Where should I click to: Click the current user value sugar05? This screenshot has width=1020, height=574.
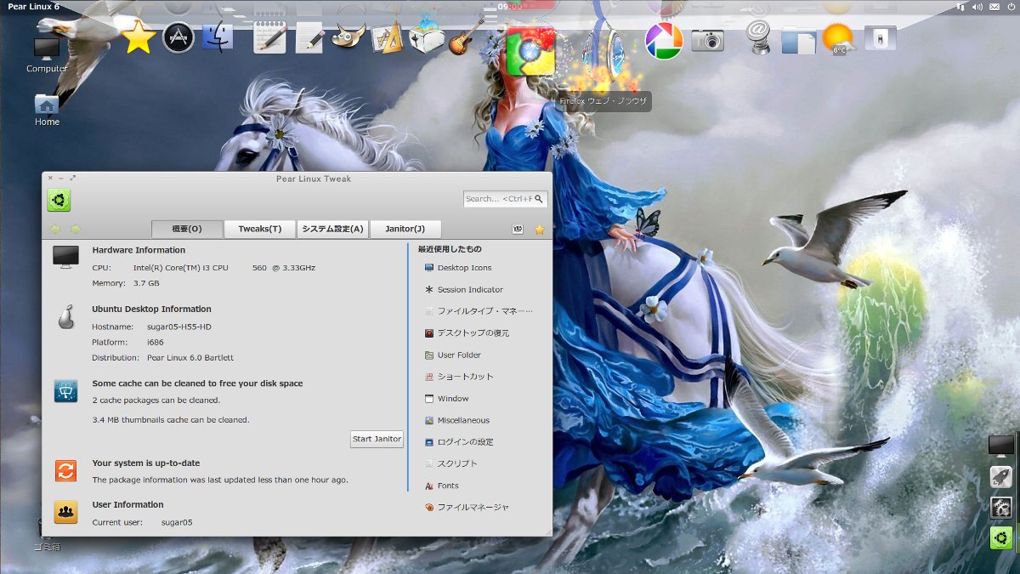click(x=177, y=522)
